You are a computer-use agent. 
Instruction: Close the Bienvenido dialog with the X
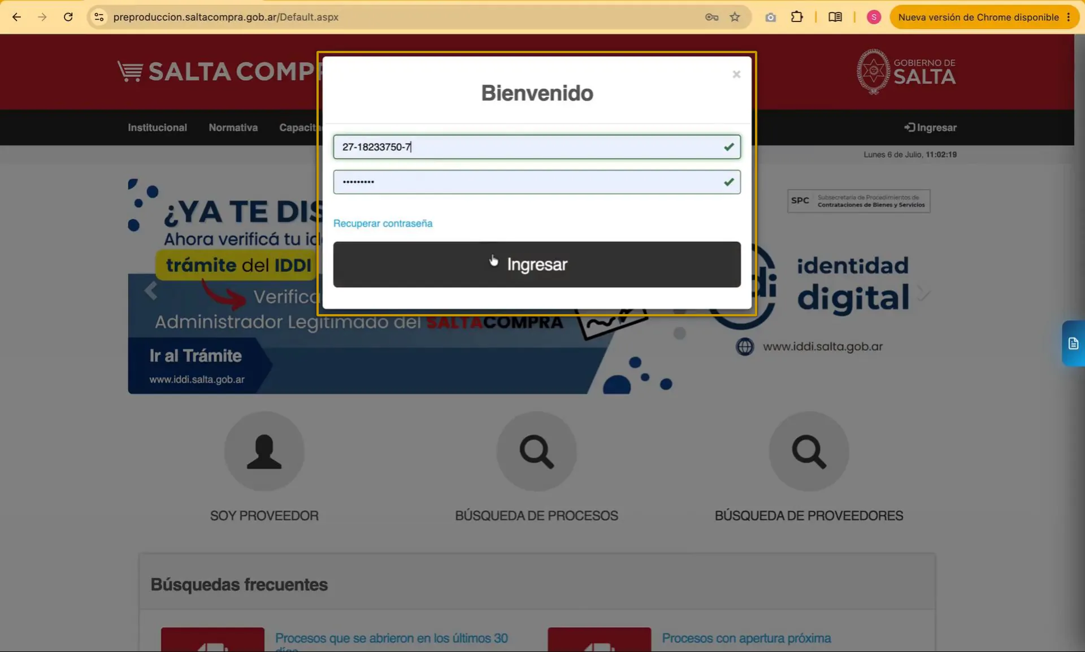[x=736, y=74]
